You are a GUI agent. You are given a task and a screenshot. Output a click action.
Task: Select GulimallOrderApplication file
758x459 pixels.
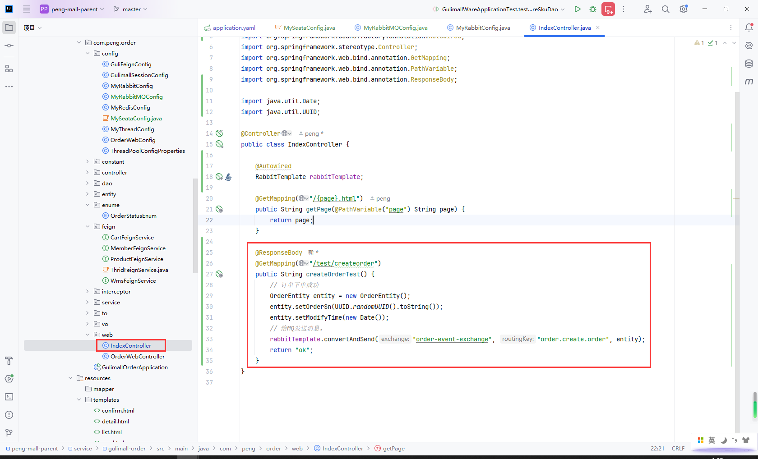click(135, 367)
